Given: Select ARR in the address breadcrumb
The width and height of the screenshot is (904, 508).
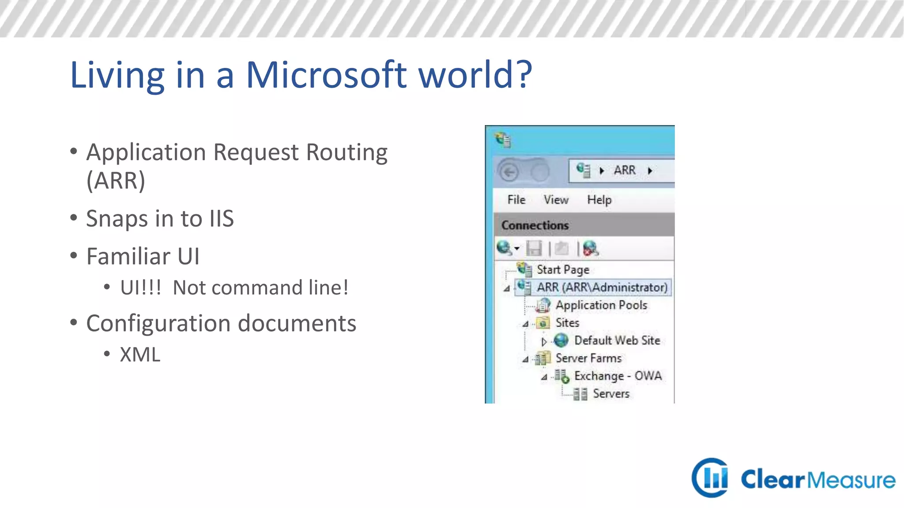Looking at the screenshot, I should click(625, 170).
